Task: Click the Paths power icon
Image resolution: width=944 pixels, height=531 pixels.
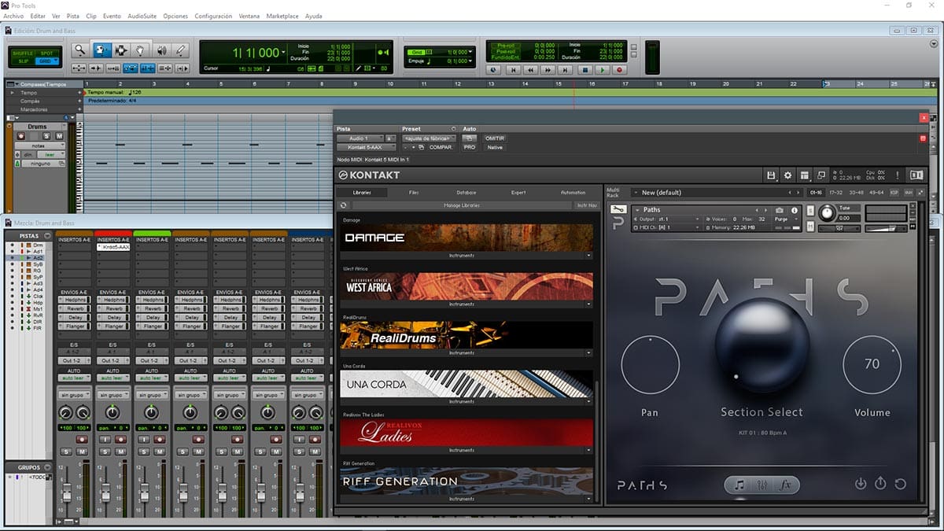Action: [x=880, y=484]
